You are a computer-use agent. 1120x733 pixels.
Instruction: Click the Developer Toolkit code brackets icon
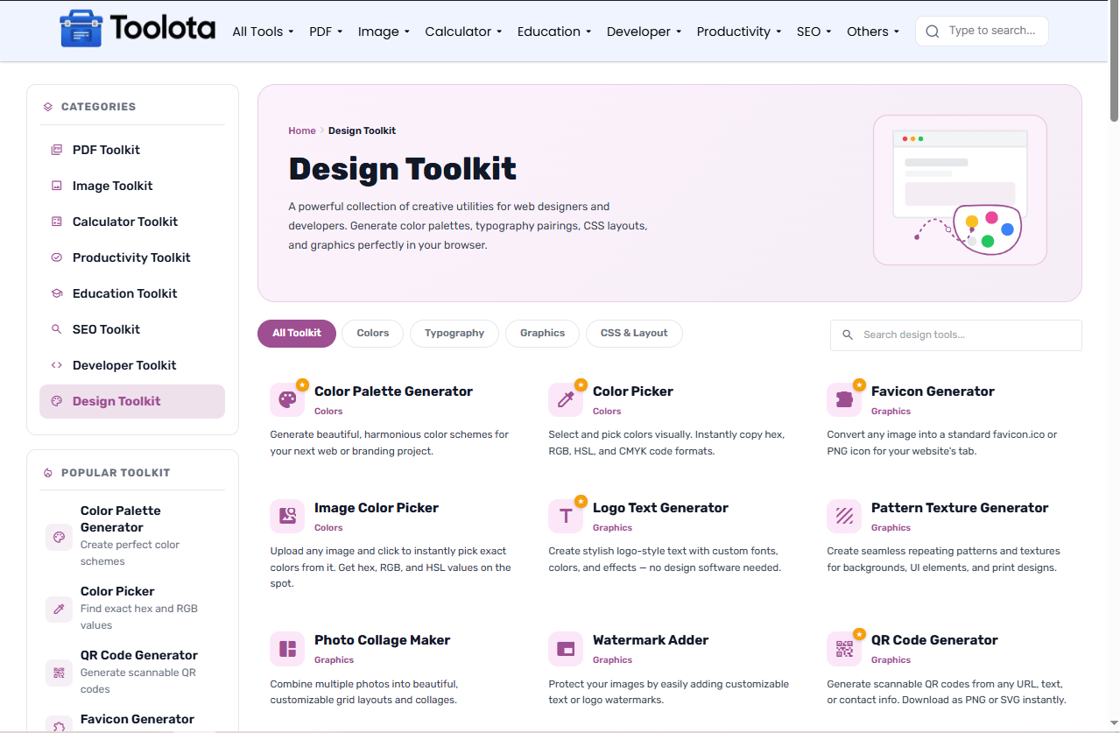(x=57, y=365)
